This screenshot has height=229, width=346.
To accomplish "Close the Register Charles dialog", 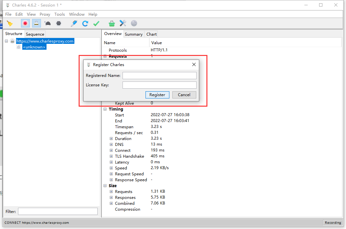I will (194, 64).
